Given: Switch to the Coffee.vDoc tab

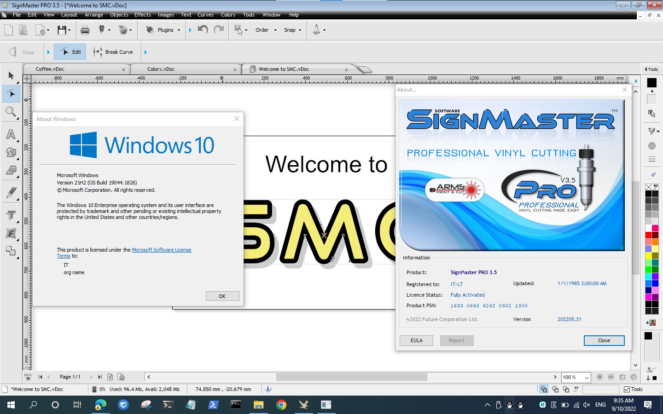Looking at the screenshot, I should coord(50,69).
